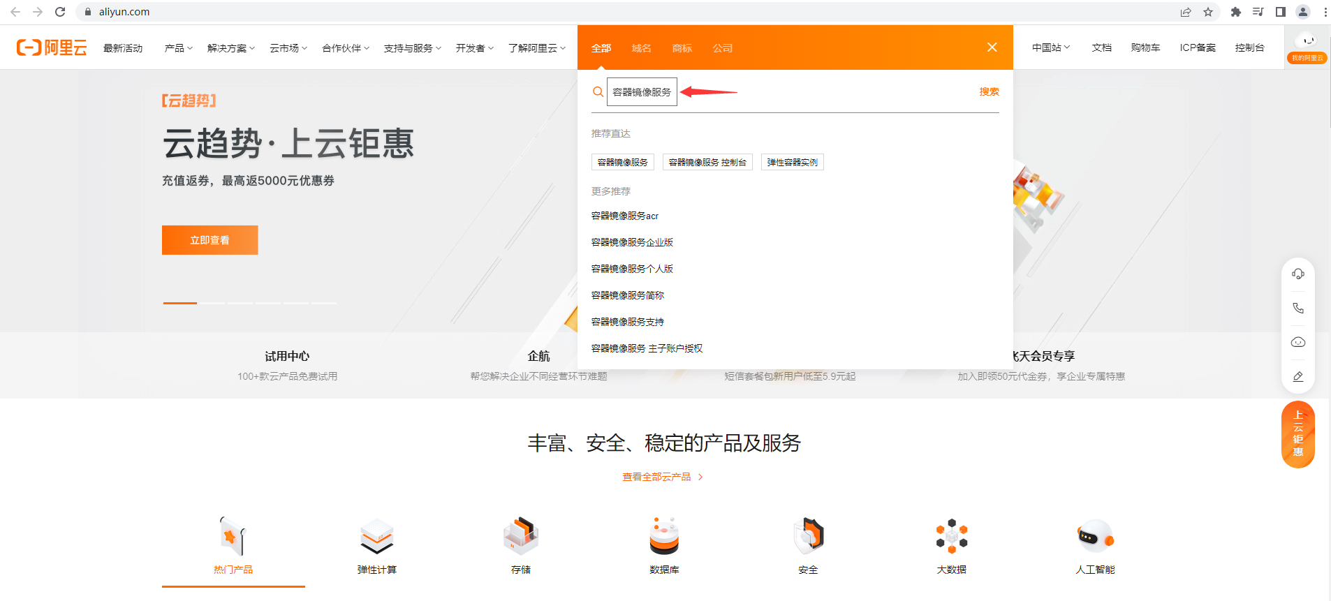This screenshot has height=601, width=1331.
Task: Open ICP备案 link
Action: 1198,47
